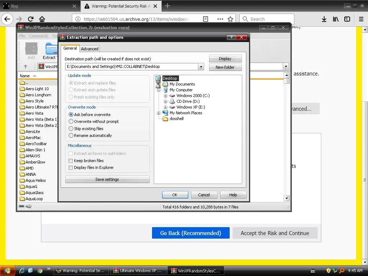This screenshot has width=368, height=276.
Task: Open a new Firefox tab
Action: tap(167, 6)
